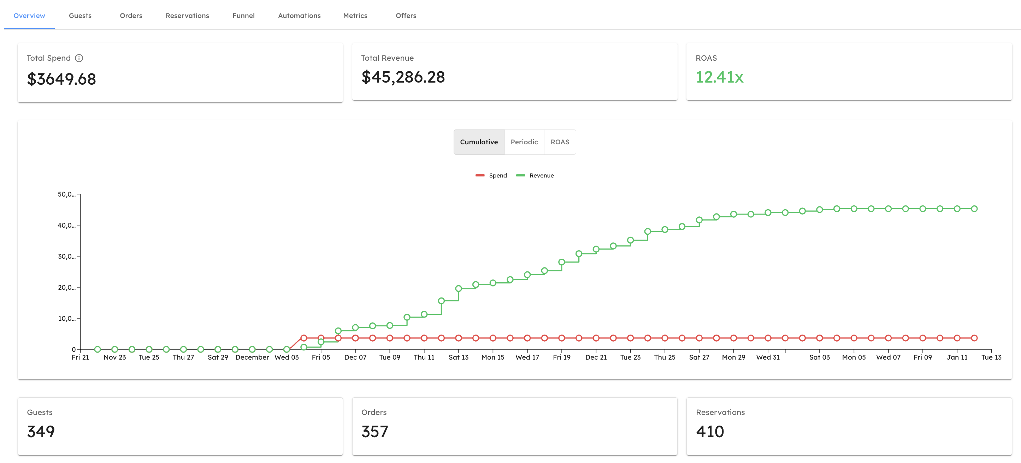This screenshot has width=1021, height=463.
Task: Click the red Spend legend swatch
Action: pyautogui.click(x=480, y=175)
